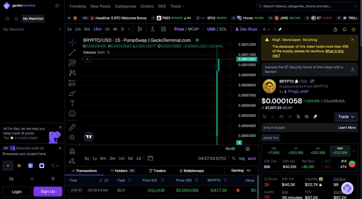Viewport: 362px width, 199px height.
Task: Open the Trending menu
Action: point(78,6)
